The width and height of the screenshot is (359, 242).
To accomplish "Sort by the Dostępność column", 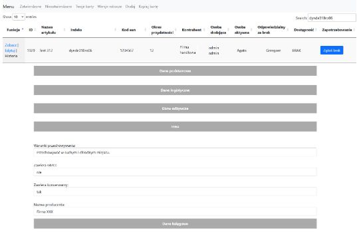I will [304, 30].
